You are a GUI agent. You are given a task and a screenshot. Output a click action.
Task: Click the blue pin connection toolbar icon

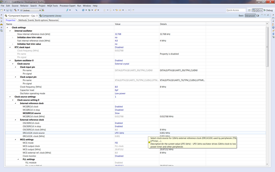click(76, 10)
